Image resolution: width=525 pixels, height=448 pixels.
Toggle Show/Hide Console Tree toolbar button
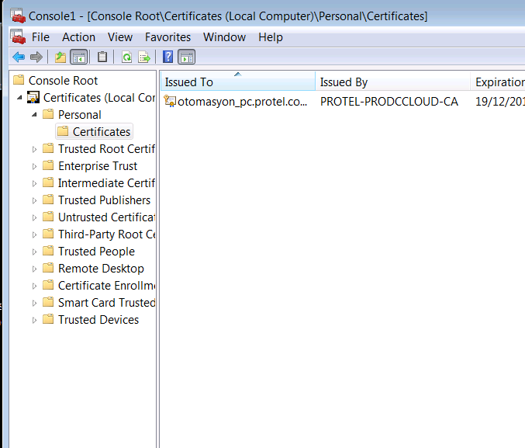78,57
